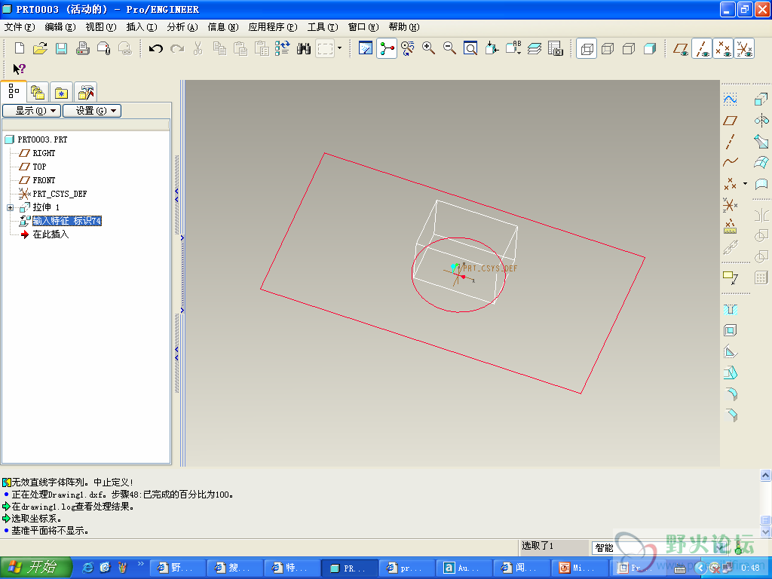Open the Au... taskbar window
Viewport: 772px width, 579px height.
pos(464,568)
